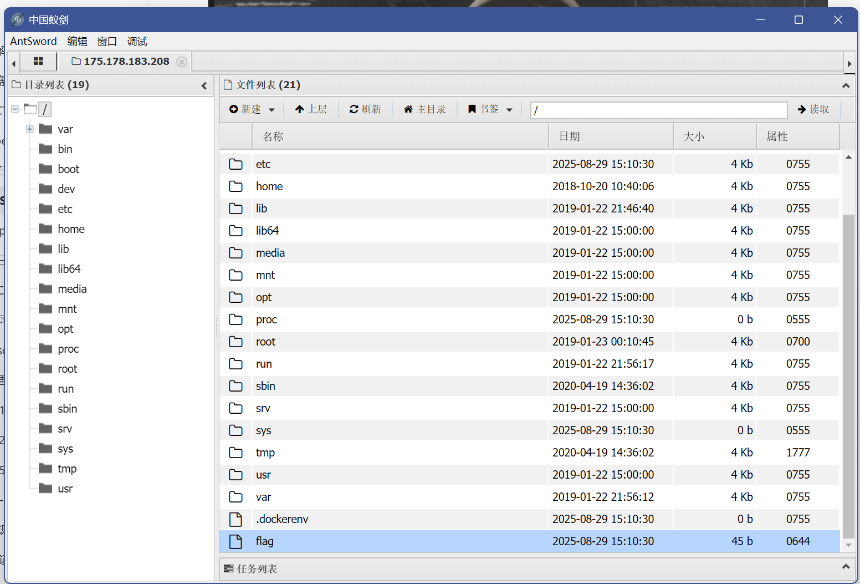Collapse the root directory tree node
This screenshot has width=860, height=584.
tap(15, 109)
